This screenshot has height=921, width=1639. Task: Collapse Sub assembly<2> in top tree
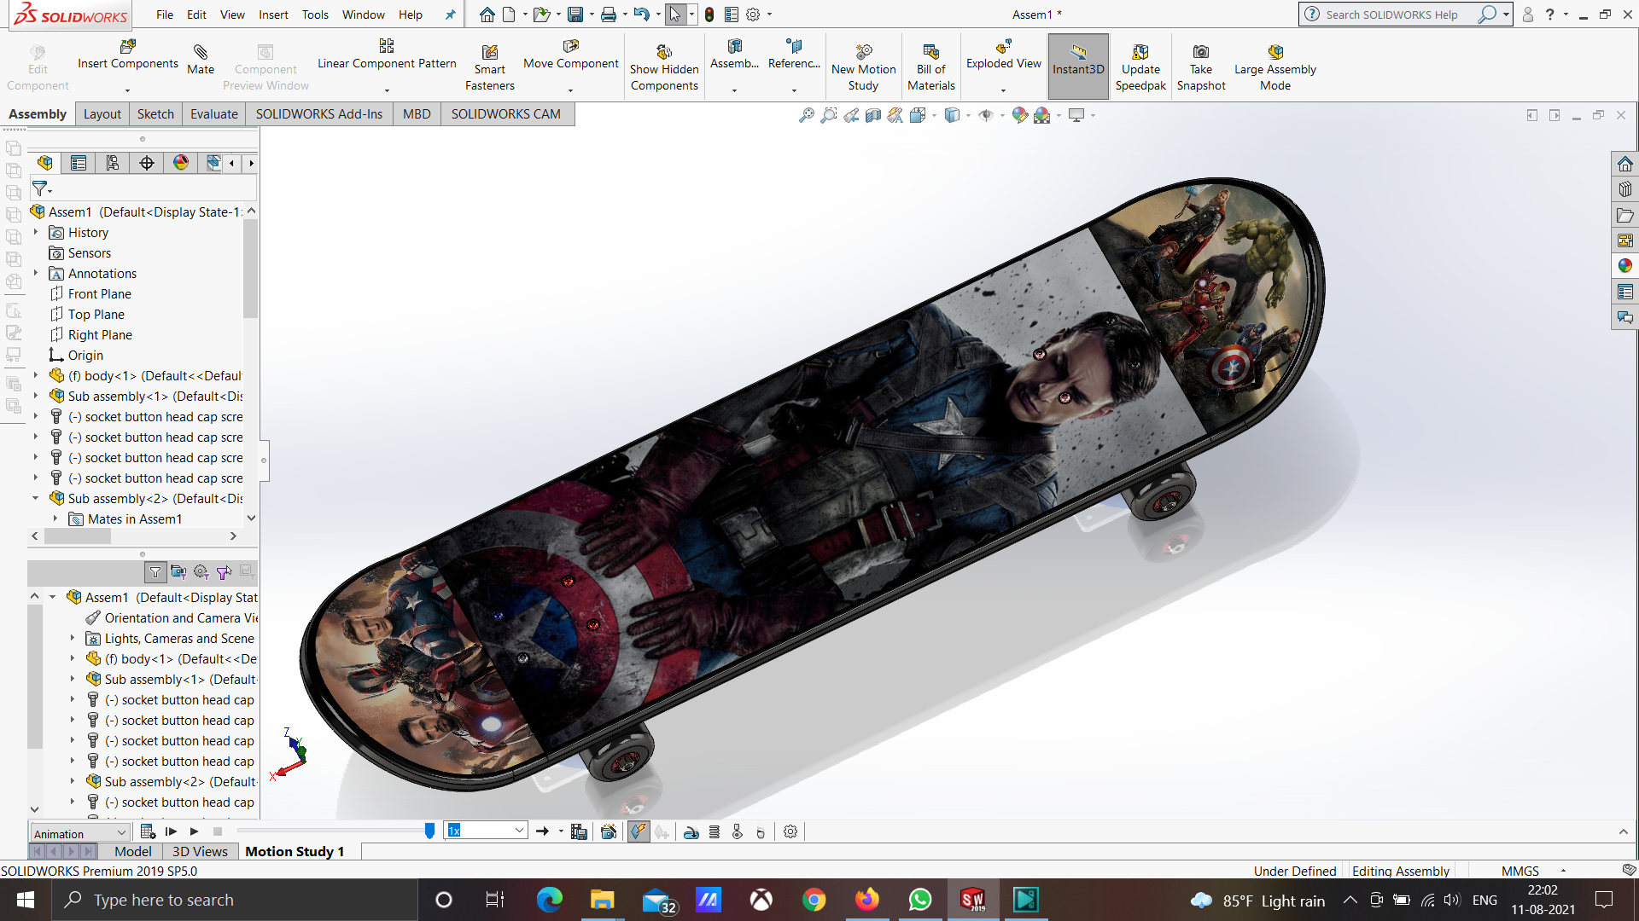(x=36, y=498)
